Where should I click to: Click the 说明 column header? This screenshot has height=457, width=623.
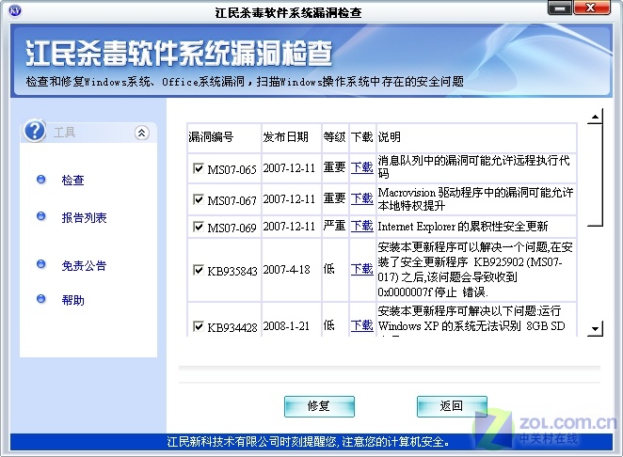(x=476, y=137)
